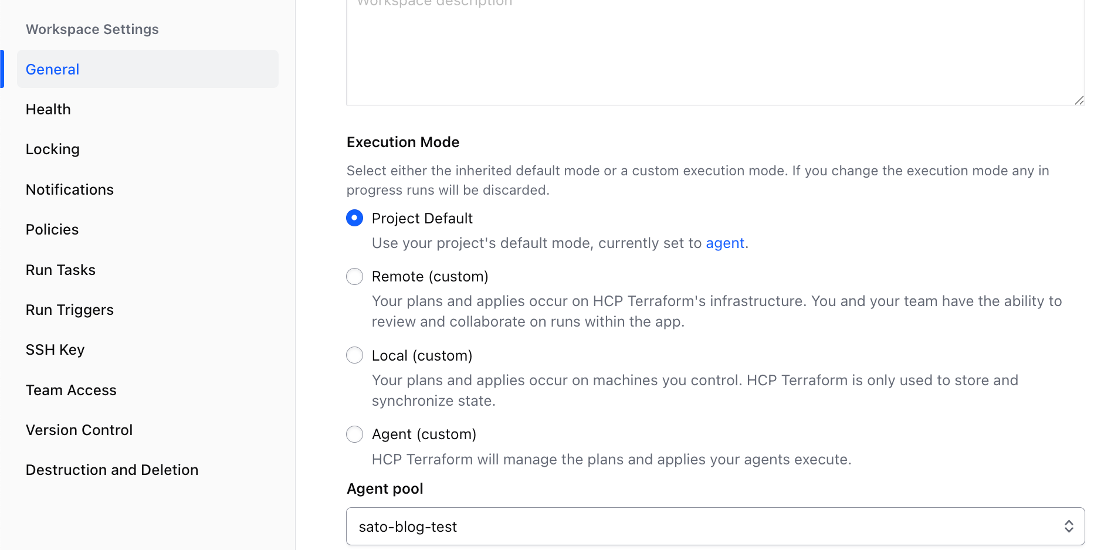Click the Agent pool label
The width and height of the screenshot is (1111, 550).
385,489
